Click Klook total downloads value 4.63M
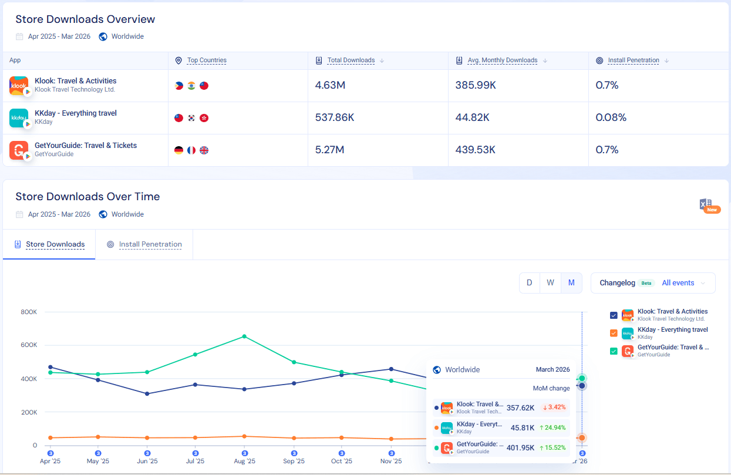This screenshot has height=475, width=731. 330,86
